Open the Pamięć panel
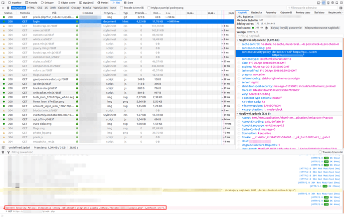 coord(103,2)
